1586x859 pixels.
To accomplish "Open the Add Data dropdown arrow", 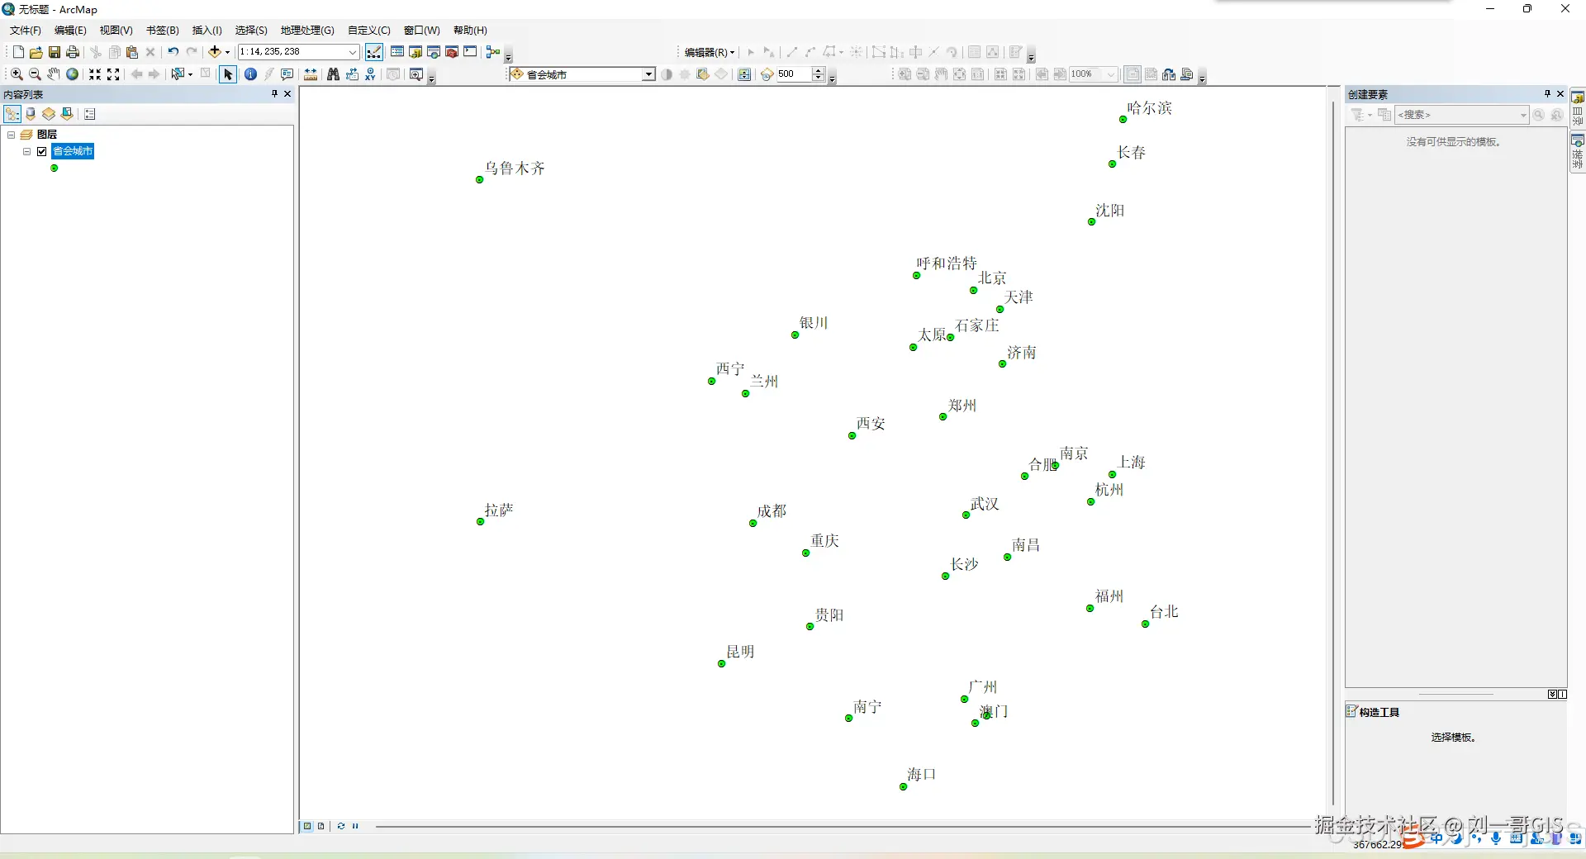I will [227, 52].
